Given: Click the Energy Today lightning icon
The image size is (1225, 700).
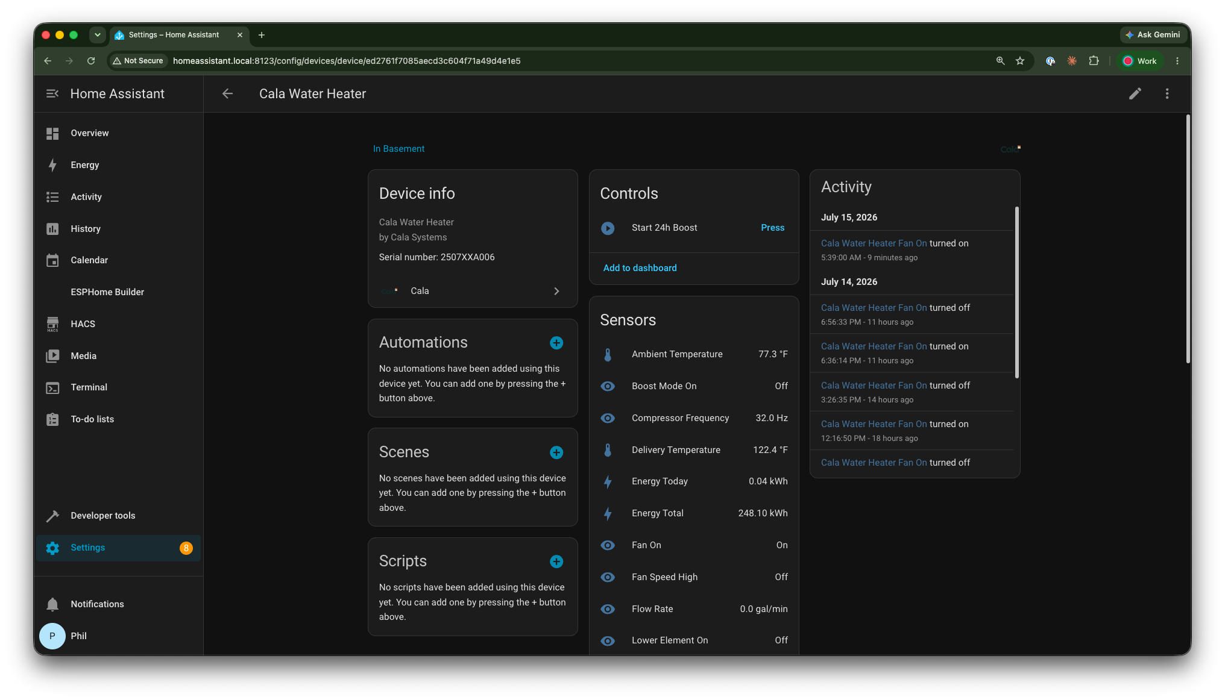Looking at the screenshot, I should tap(608, 482).
